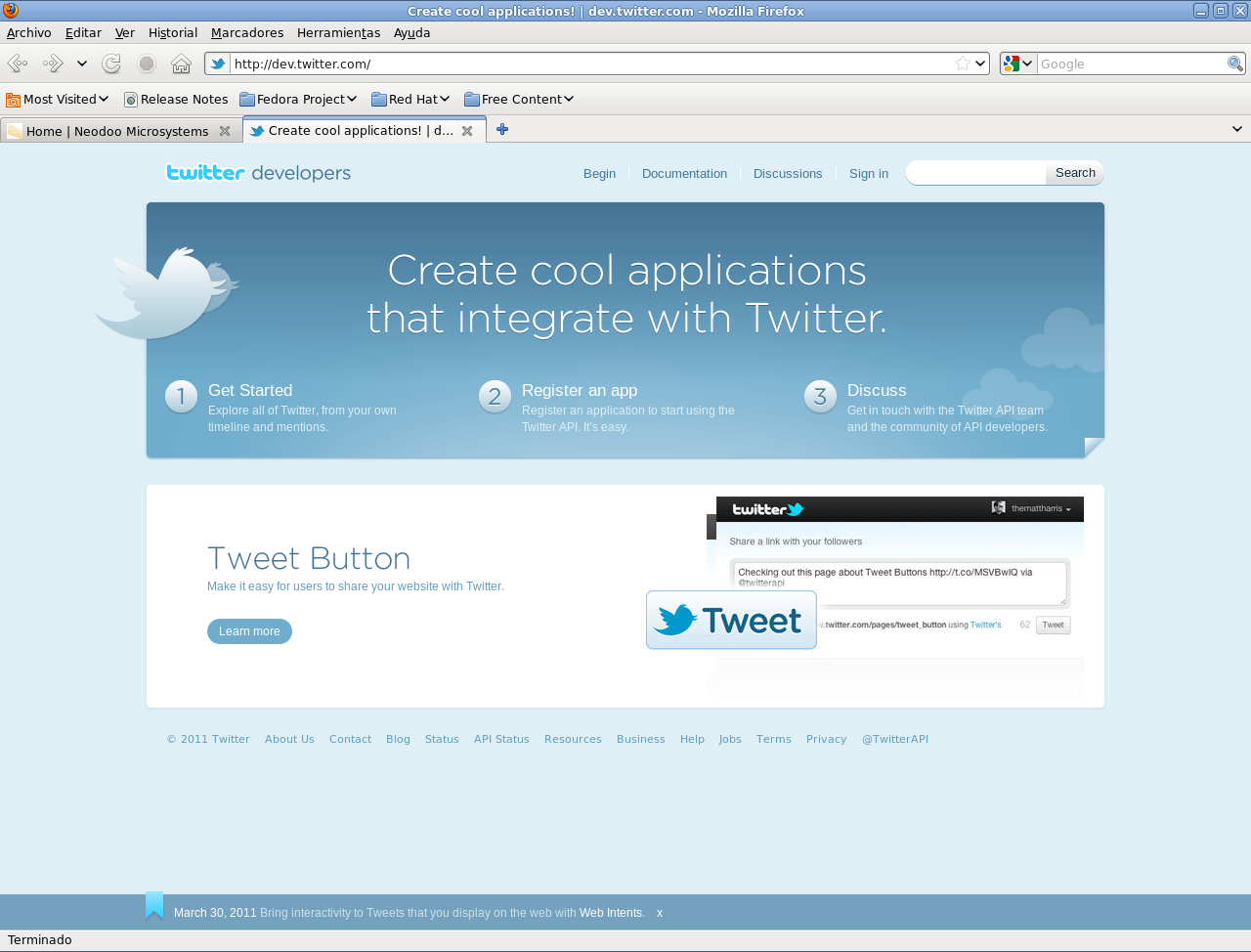Click the large Tweet button image
The width and height of the screenshot is (1251, 952).
click(x=731, y=620)
